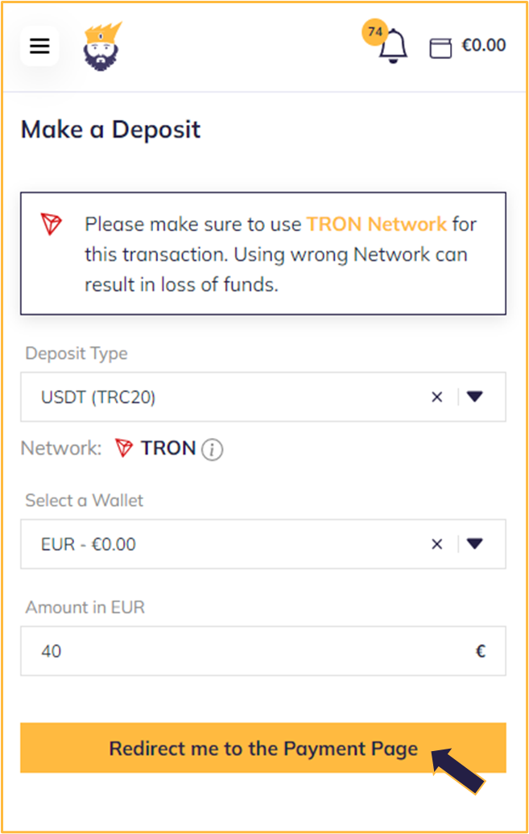
Task: Click the euro symbol in amount field
Action: point(481,651)
